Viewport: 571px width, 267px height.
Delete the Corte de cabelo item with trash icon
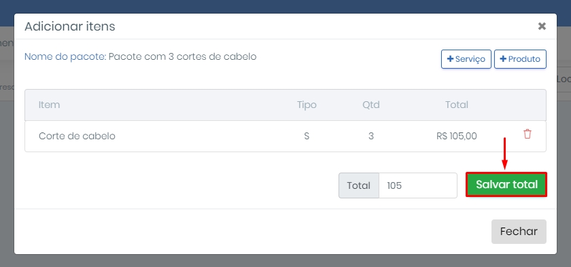527,134
